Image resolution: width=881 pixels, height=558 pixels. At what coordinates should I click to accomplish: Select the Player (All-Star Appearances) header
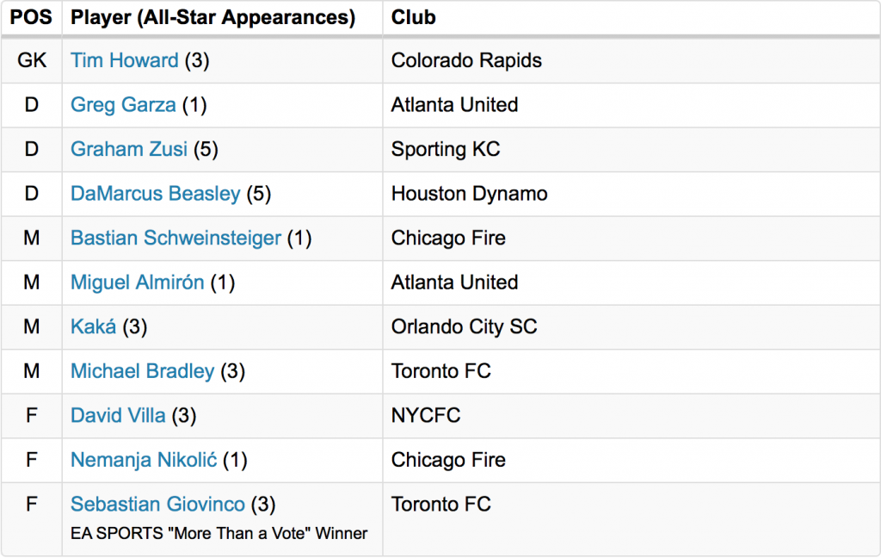(x=213, y=17)
